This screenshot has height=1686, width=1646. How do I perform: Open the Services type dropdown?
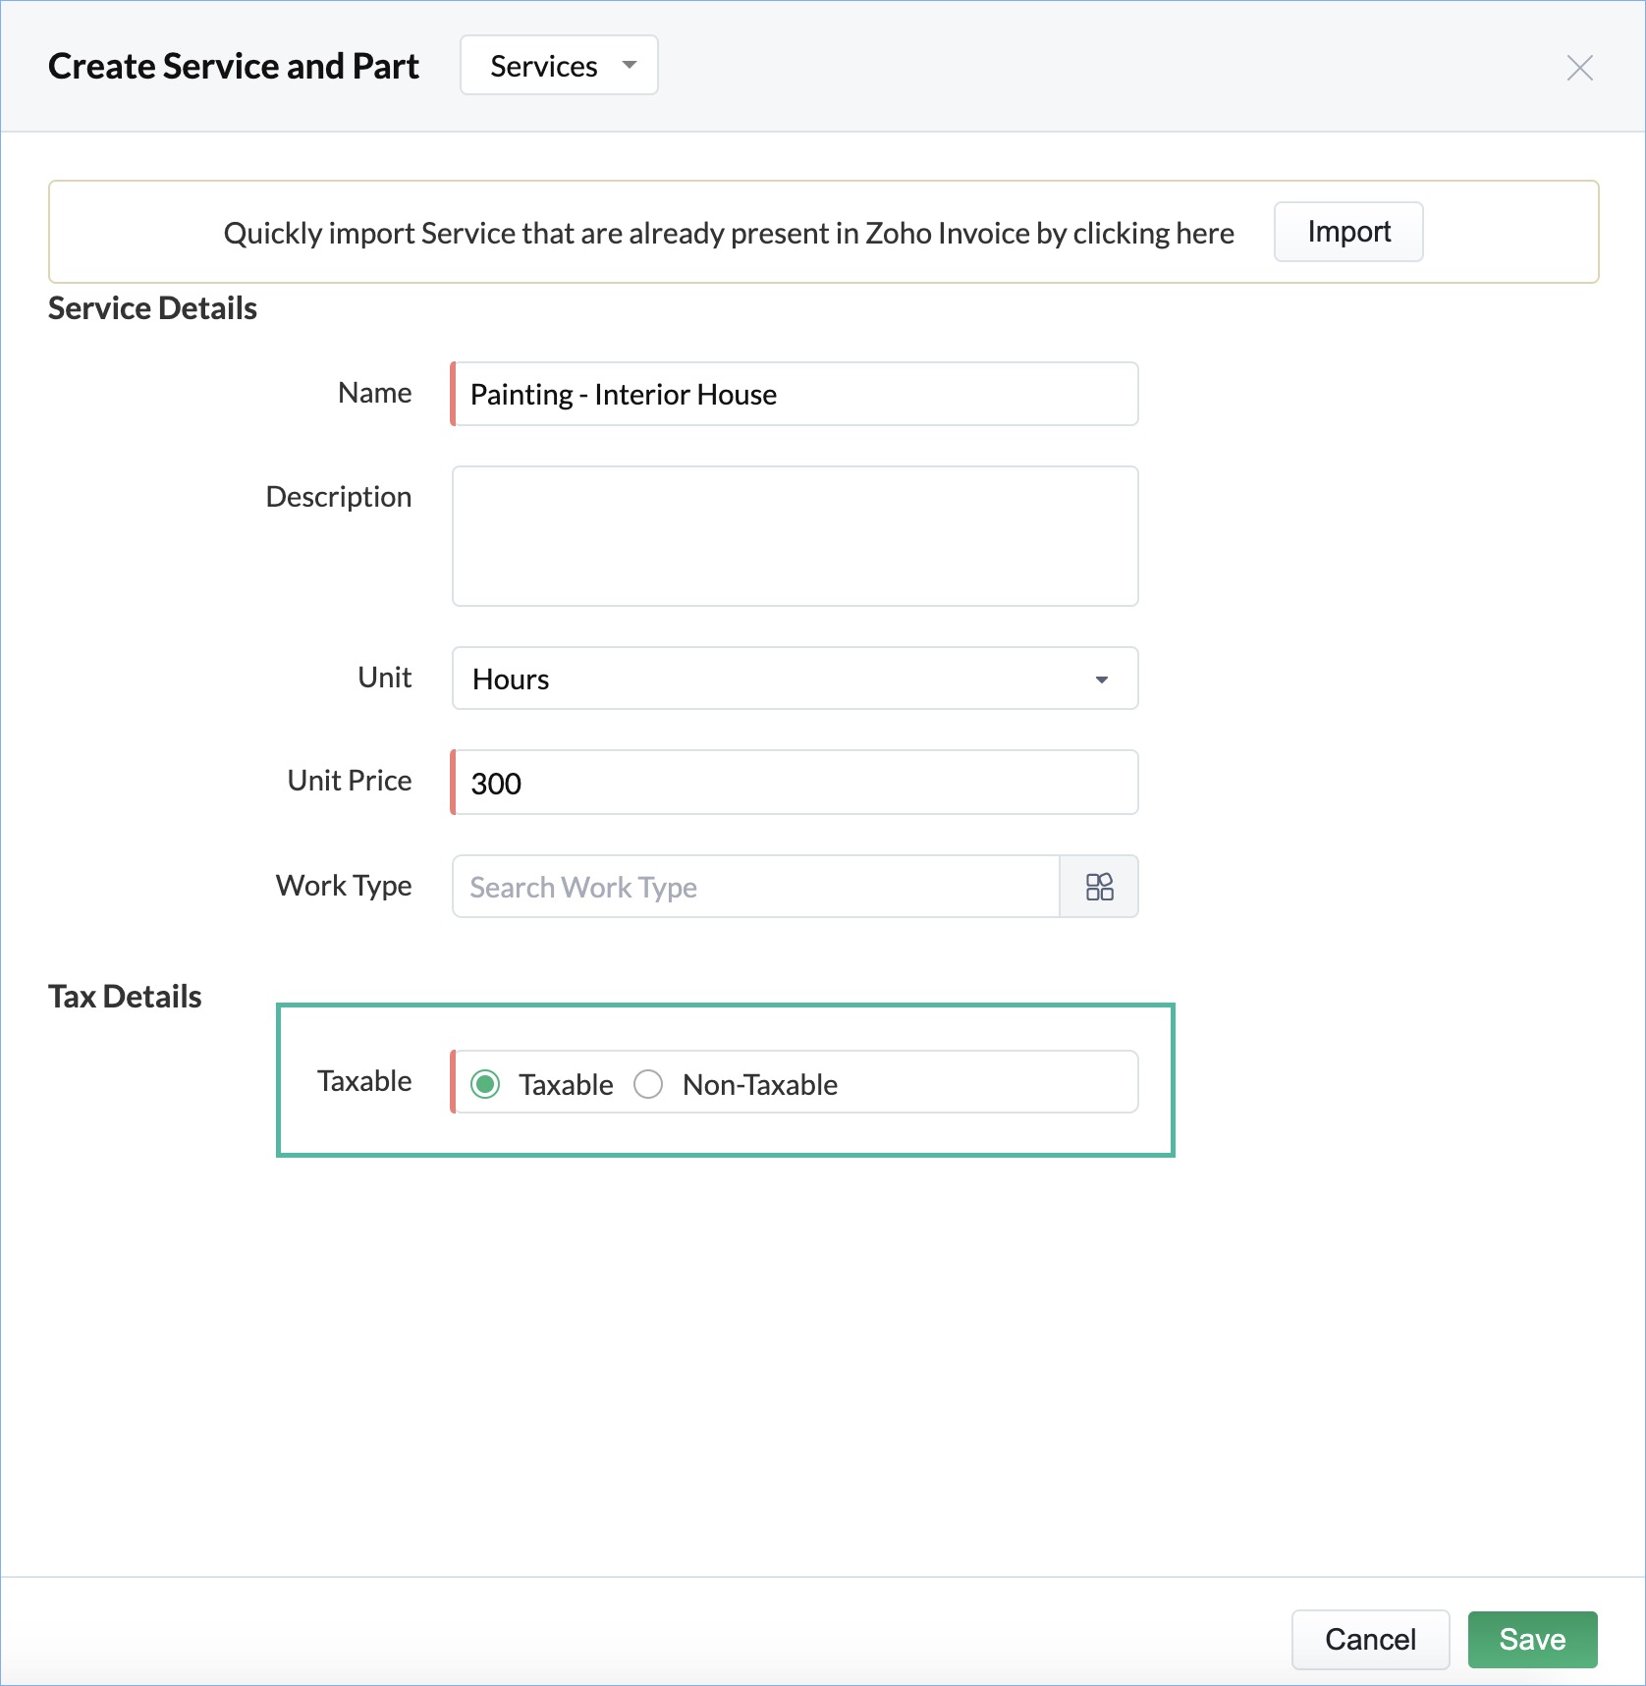click(x=559, y=66)
